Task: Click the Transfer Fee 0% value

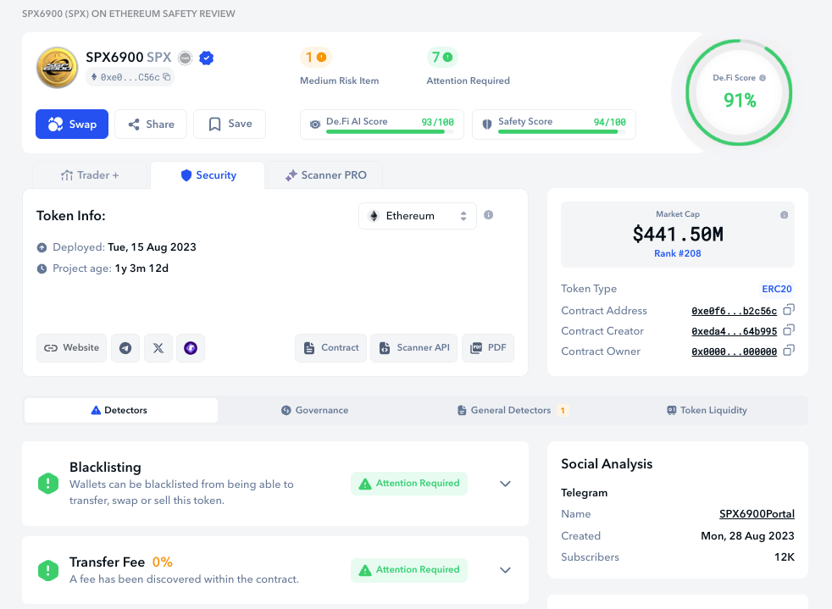Action: click(x=163, y=562)
